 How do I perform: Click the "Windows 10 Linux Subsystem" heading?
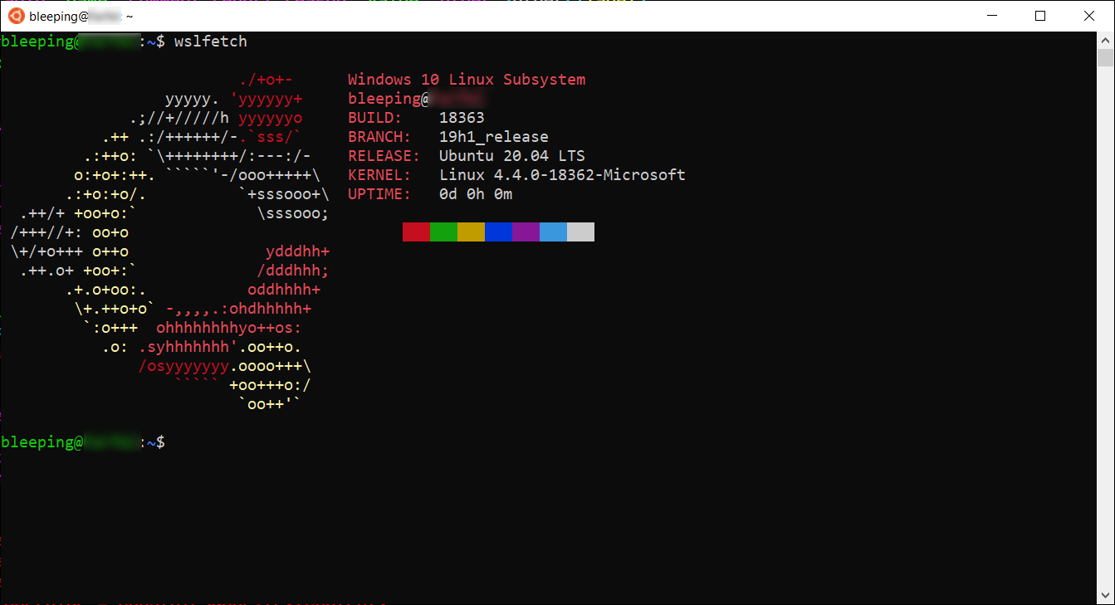(x=467, y=80)
